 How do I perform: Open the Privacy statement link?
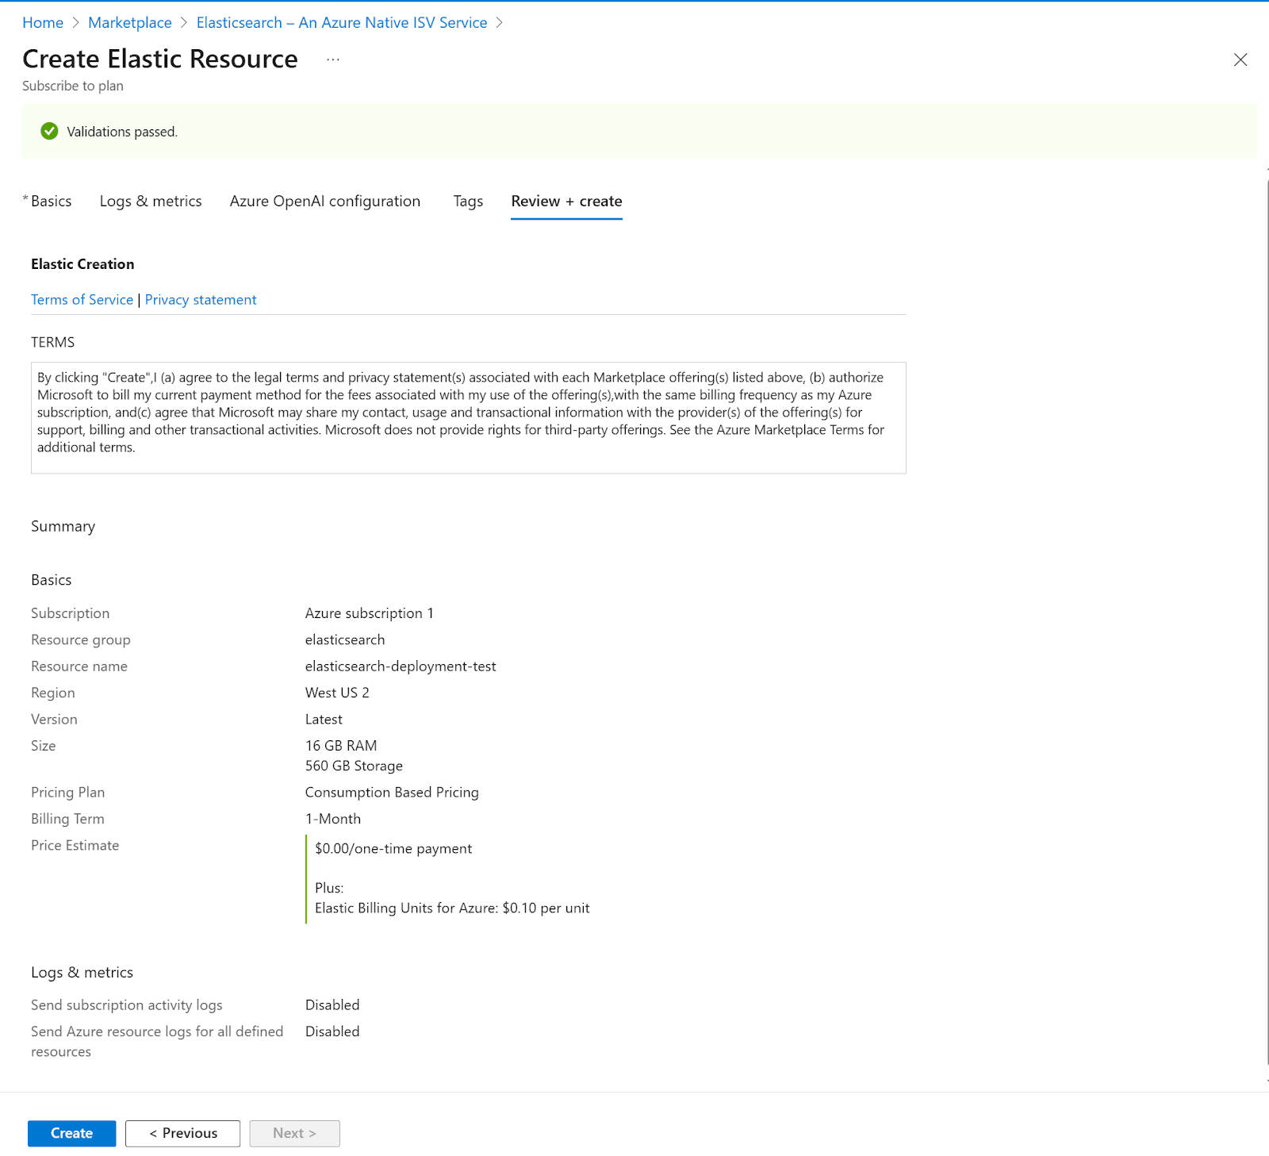coord(201,299)
